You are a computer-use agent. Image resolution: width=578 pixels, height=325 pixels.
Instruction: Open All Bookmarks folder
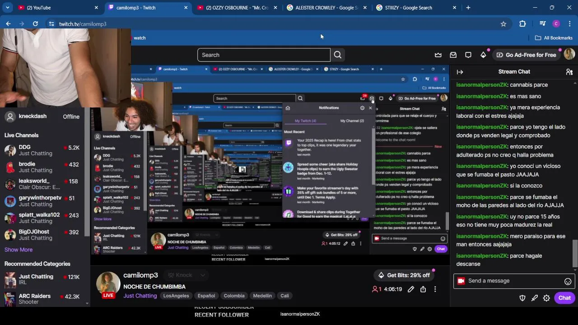[554, 38]
